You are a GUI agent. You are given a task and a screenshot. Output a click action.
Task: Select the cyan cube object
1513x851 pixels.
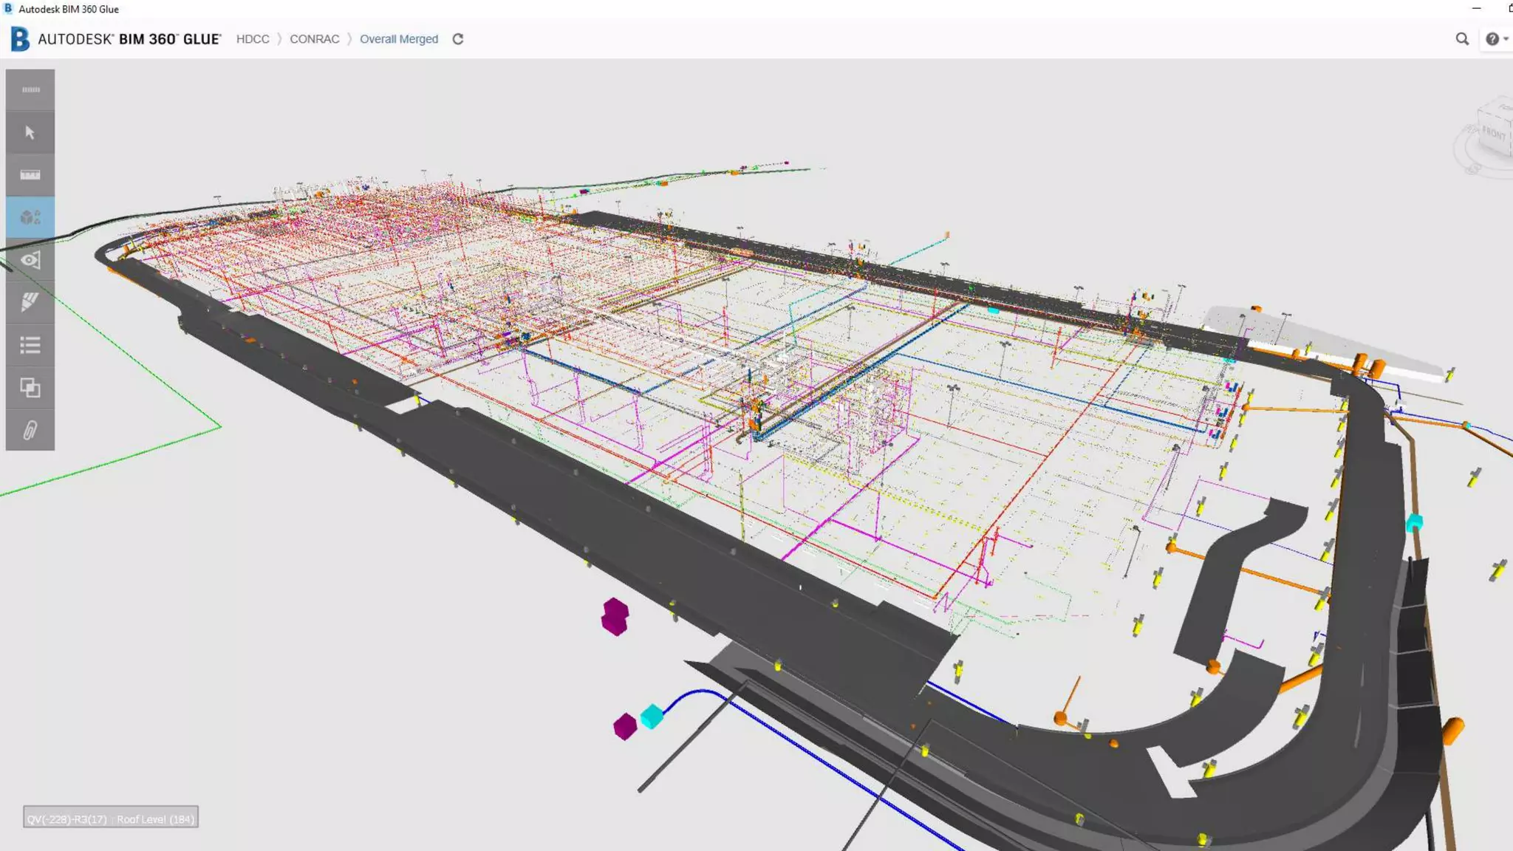coord(652,717)
